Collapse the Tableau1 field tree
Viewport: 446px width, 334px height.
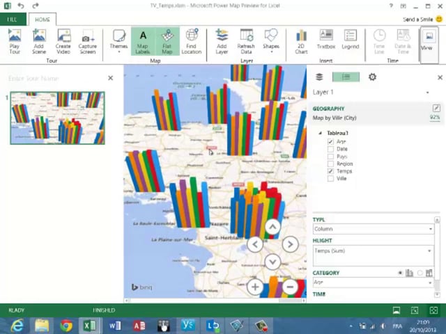(x=321, y=133)
